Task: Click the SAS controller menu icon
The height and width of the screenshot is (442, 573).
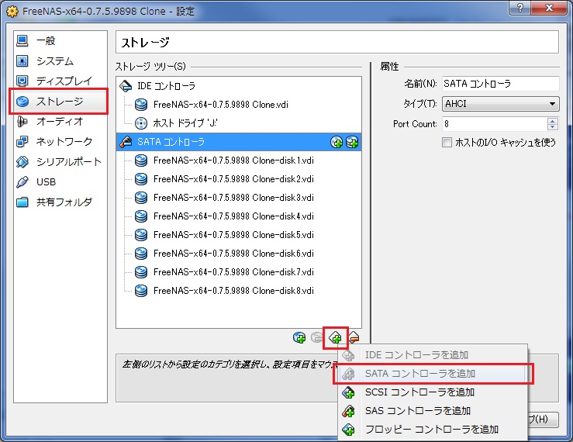Action: pos(348,411)
